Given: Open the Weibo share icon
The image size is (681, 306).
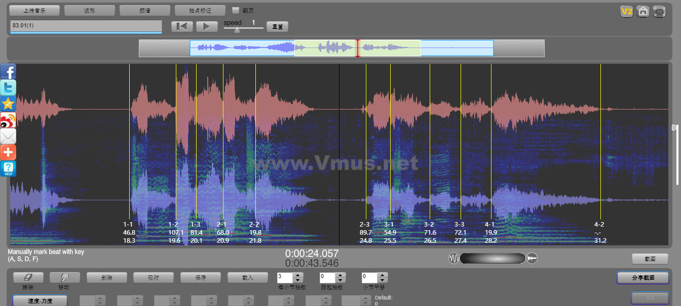Looking at the screenshot, I should (8, 120).
